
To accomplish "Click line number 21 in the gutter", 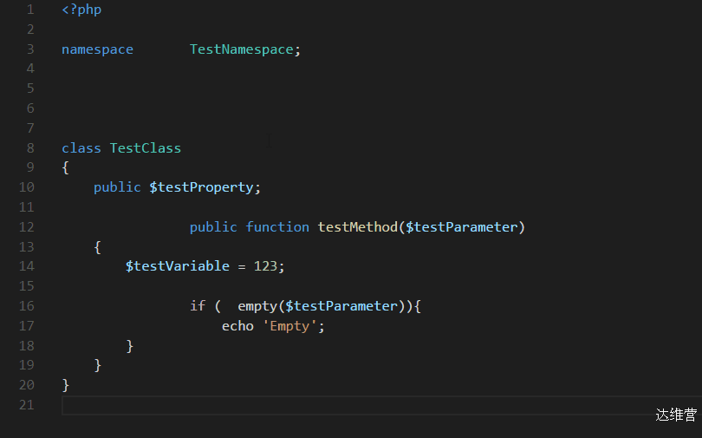I will coord(26,405).
